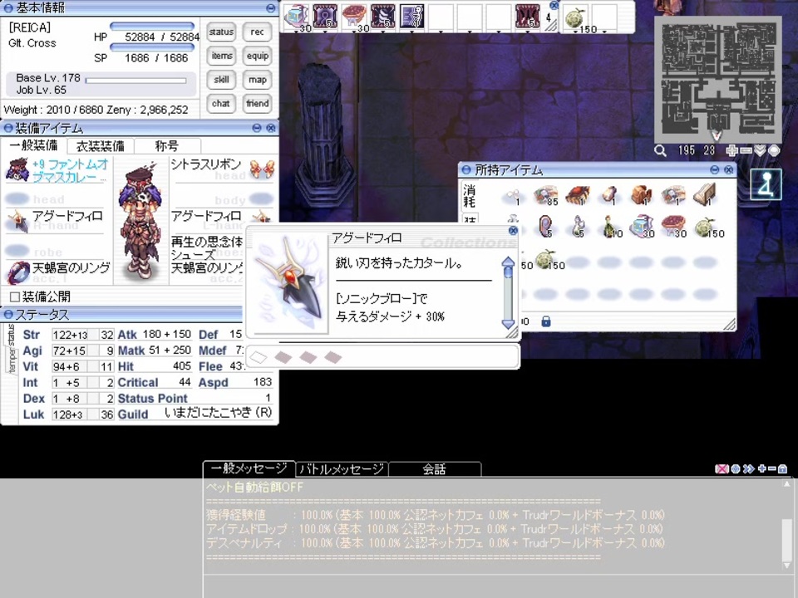Toggle the 装備公開 checkbox
The image size is (798, 598).
pos(15,297)
